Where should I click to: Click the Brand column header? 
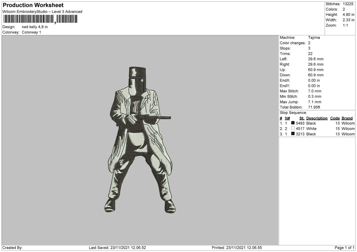point(347,118)
